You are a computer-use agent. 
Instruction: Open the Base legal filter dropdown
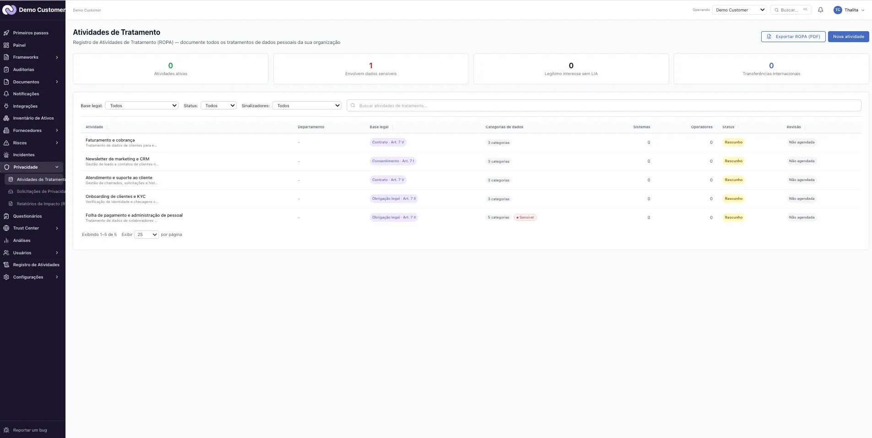point(142,105)
